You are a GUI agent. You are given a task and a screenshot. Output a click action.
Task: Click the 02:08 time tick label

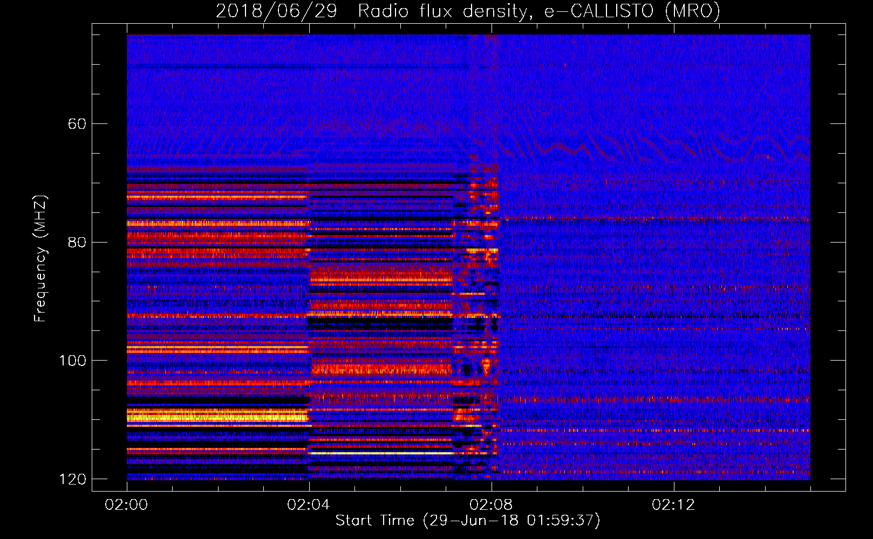tap(491, 505)
